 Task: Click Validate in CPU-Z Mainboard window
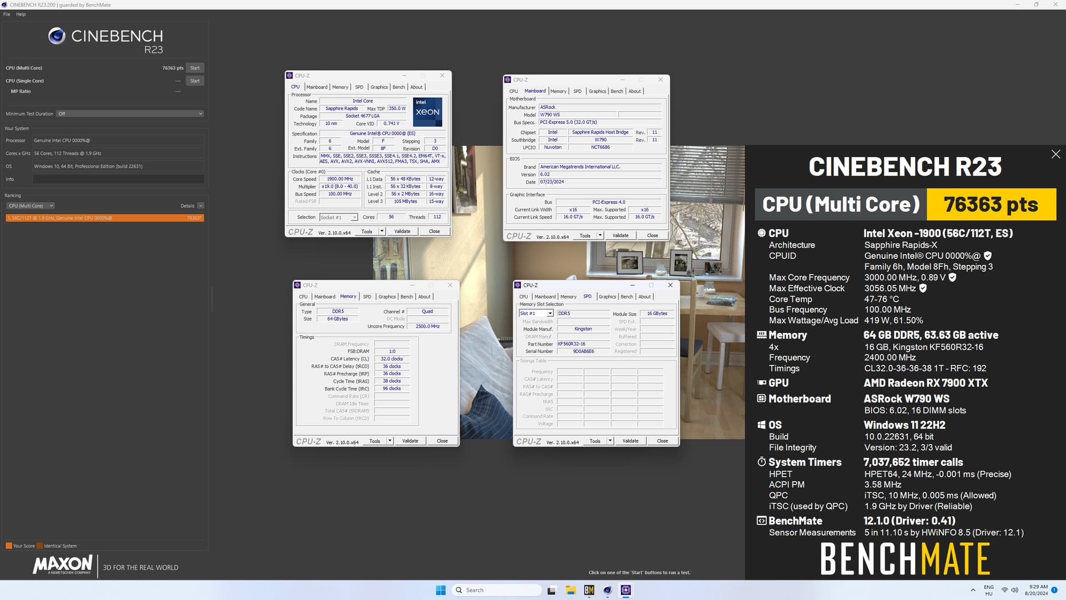tap(620, 236)
